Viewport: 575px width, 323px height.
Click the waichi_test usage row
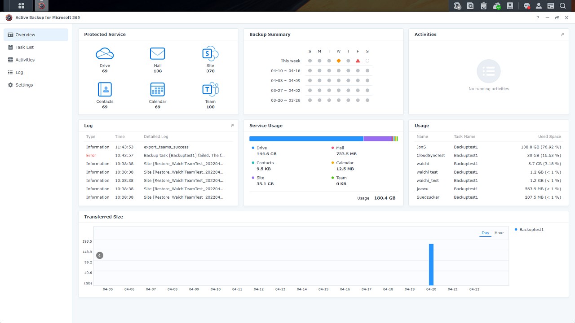point(489,180)
